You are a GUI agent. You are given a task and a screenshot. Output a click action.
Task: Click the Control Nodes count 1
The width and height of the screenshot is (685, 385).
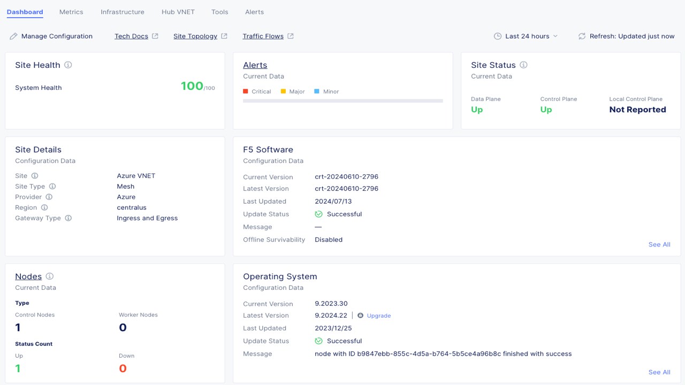click(18, 327)
